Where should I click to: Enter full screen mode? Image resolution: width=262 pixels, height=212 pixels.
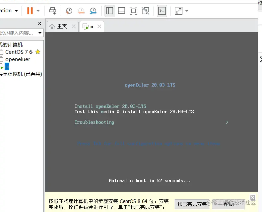point(134,11)
